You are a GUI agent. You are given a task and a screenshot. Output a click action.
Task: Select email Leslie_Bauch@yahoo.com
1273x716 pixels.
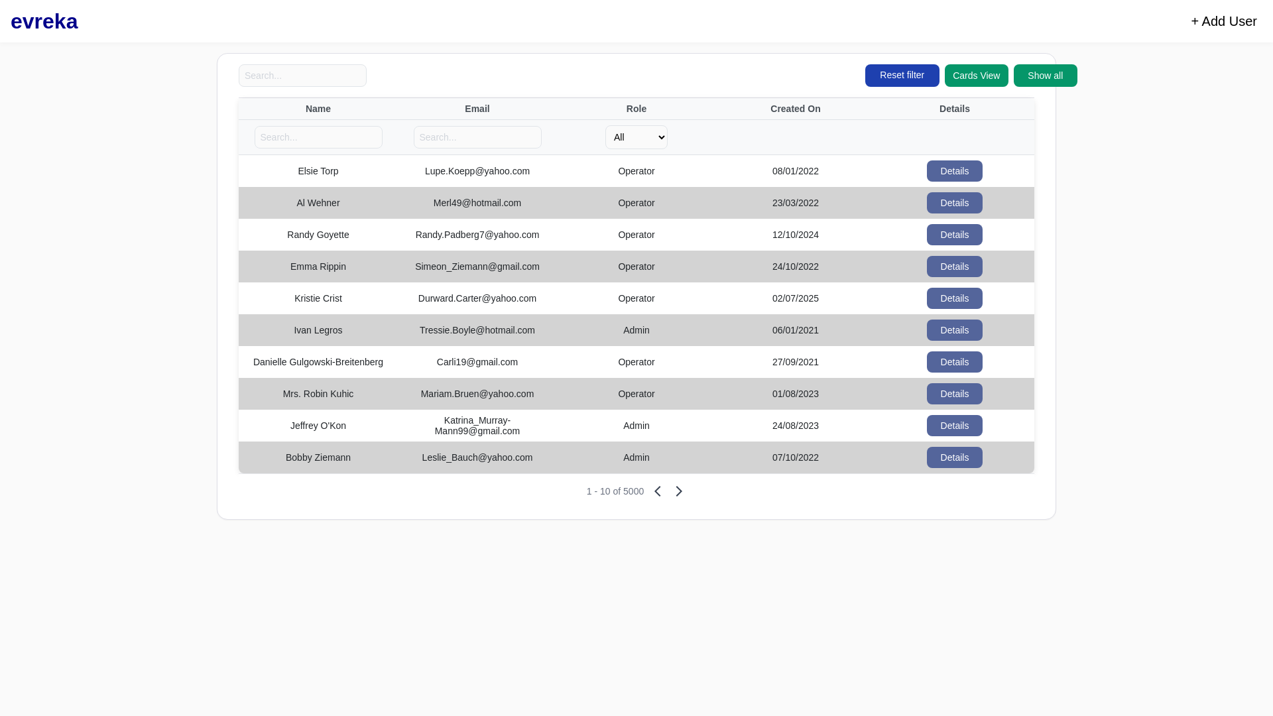(477, 457)
